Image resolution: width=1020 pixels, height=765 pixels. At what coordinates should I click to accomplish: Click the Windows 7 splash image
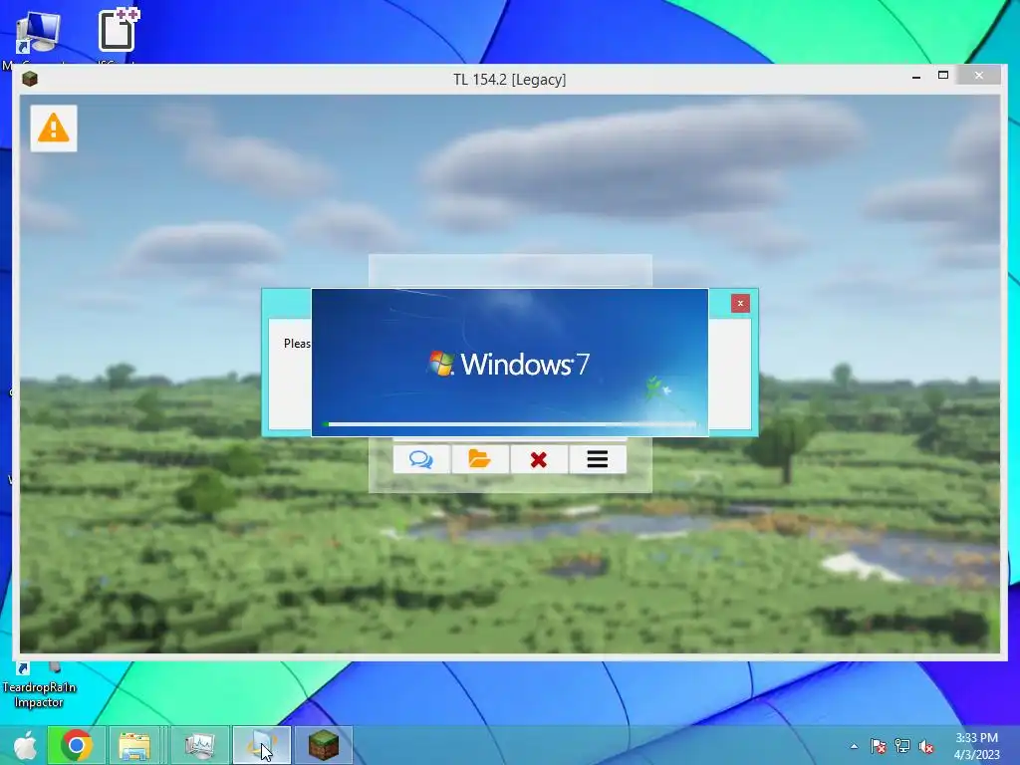pyautogui.click(x=510, y=362)
